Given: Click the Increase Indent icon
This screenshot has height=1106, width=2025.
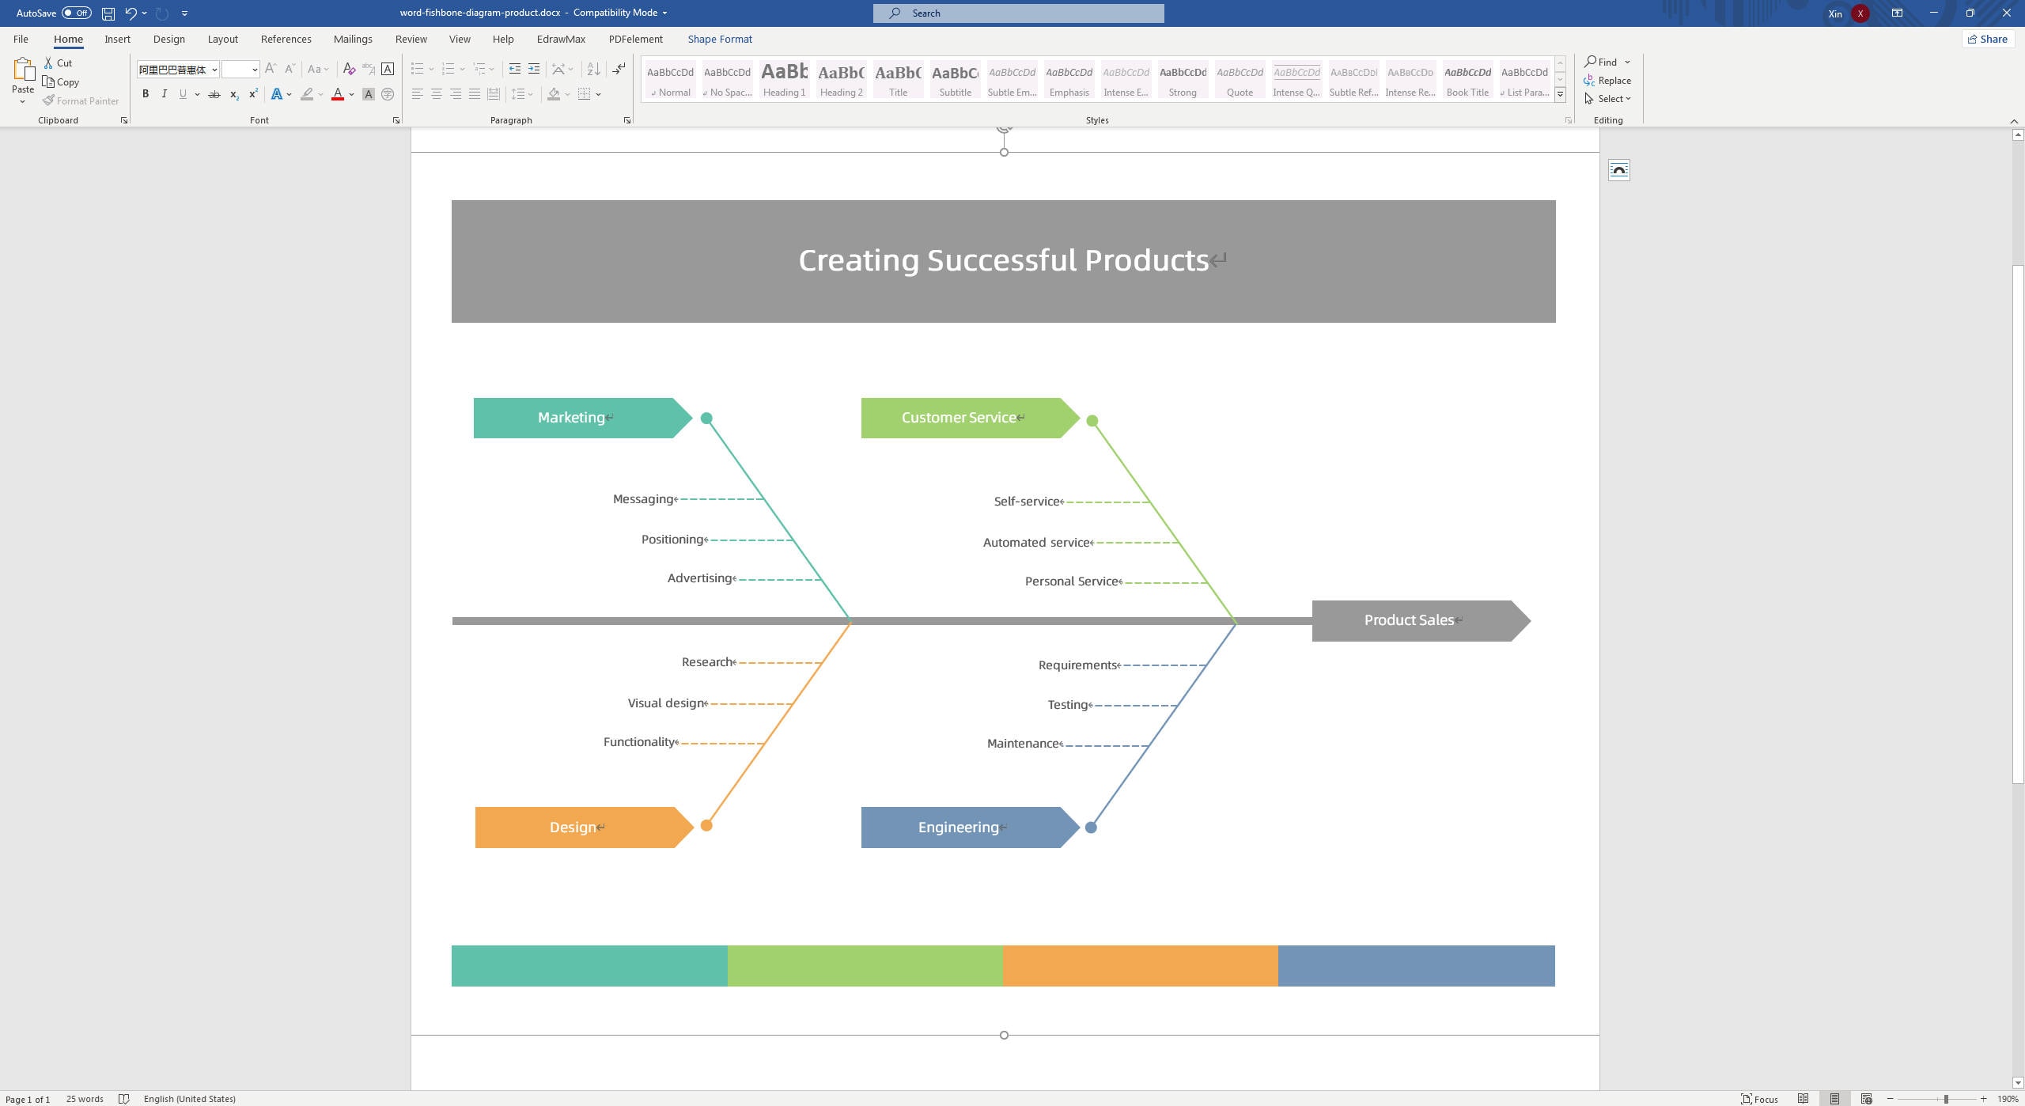Looking at the screenshot, I should 534,69.
